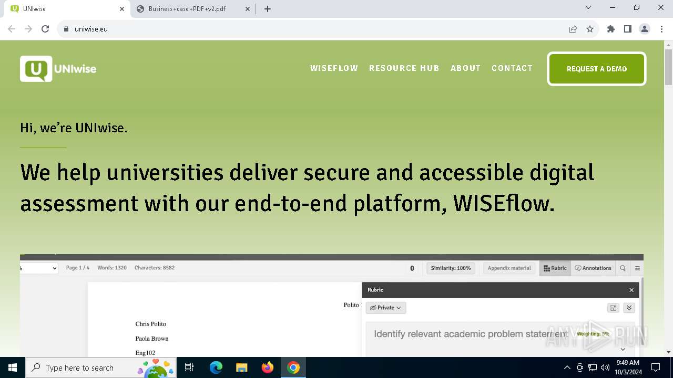Click the rubric pop-out window icon
This screenshot has height=378, width=673.
coord(613,308)
